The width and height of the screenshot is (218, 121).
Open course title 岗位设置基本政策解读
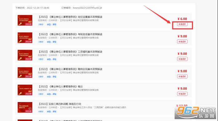click(70, 17)
